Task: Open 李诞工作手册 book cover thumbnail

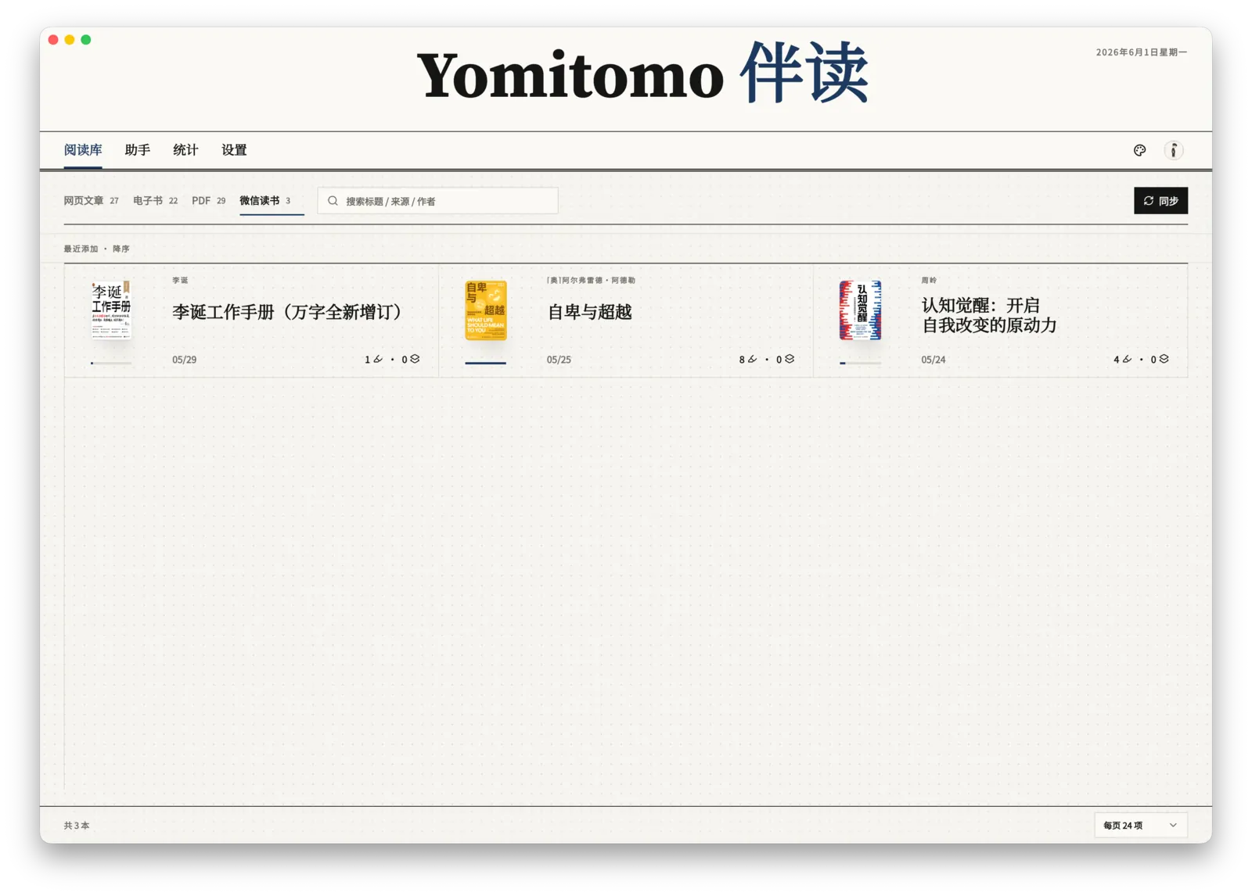Action: 111,310
